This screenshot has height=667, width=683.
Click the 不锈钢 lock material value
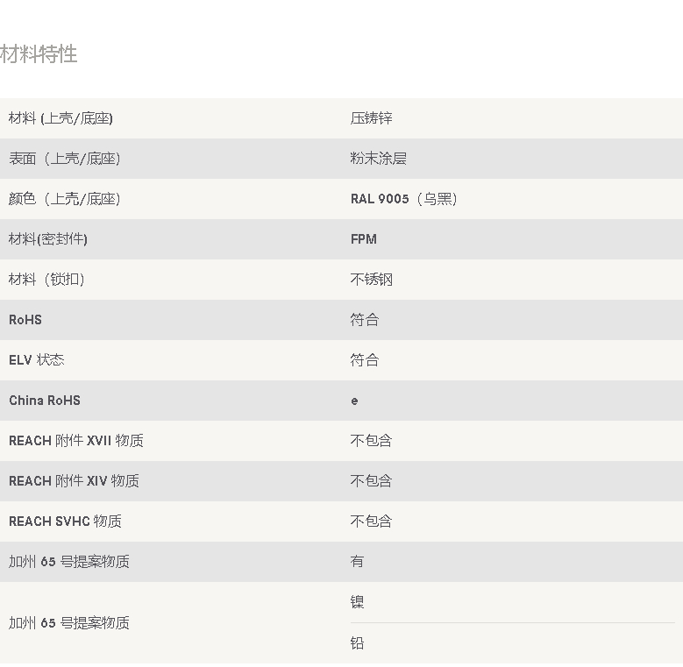[x=371, y=280]
